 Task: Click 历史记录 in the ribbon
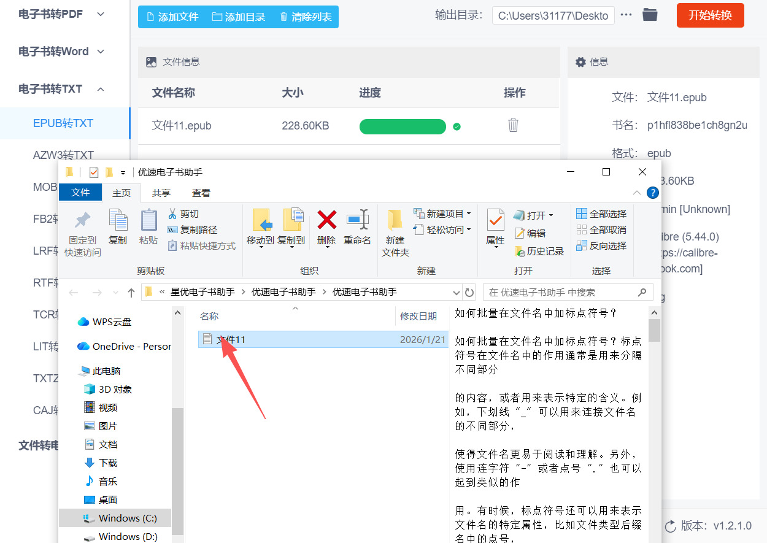click(x=539, y=251)
